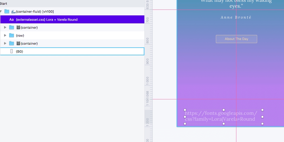Click the folder icon of container-fluid group
The height and width of the screenshot is (142, 284).
click(7, 12)
